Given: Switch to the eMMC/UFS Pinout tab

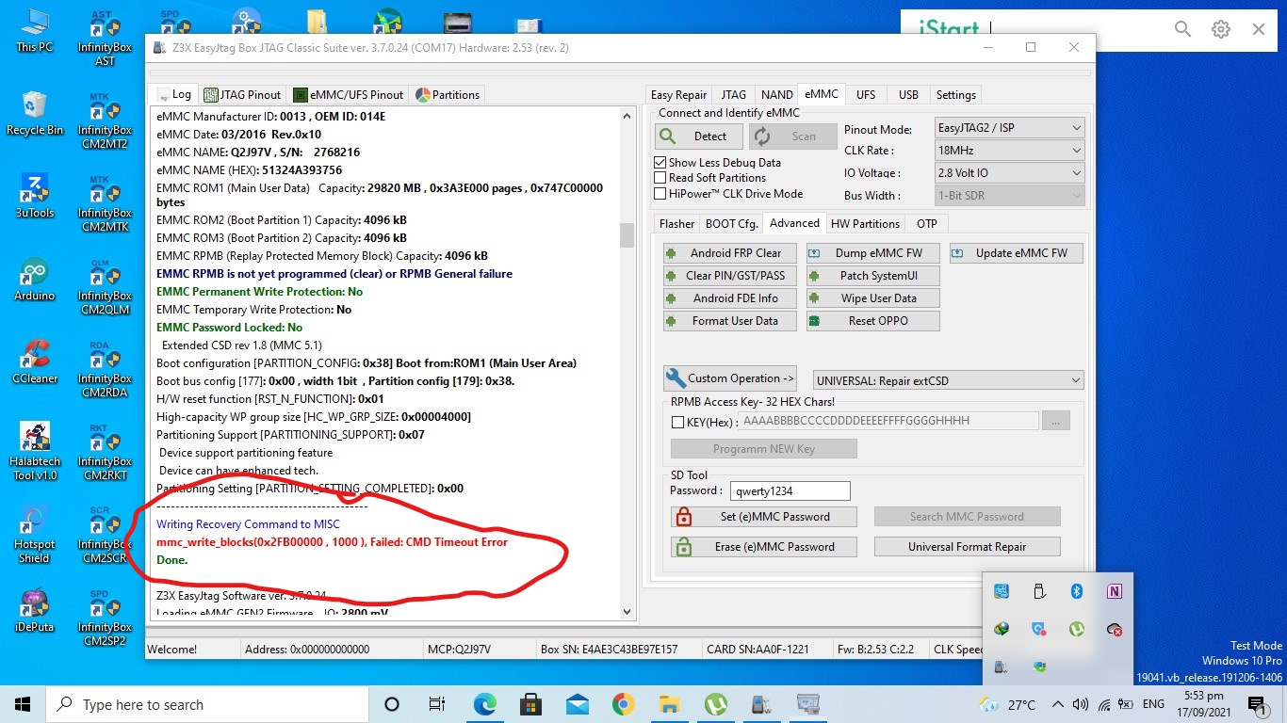Looking at the screenshot, I should pyautogui.click(x=350, y=95).
